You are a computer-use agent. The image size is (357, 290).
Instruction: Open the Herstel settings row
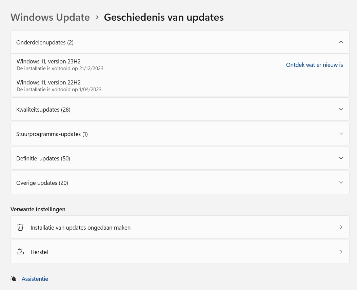coord(39,252)
